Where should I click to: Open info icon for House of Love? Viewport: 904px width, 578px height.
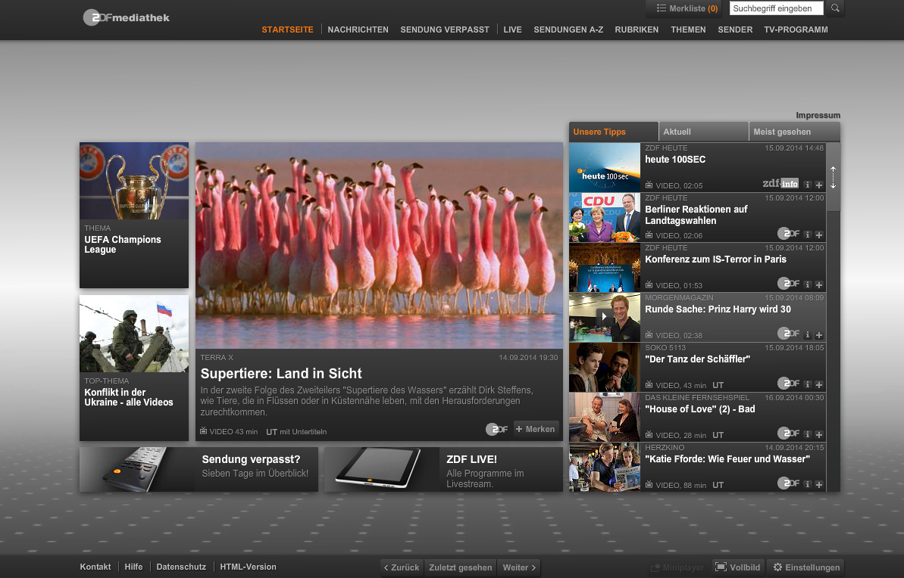pyautogui.click(x=807, y=435)
